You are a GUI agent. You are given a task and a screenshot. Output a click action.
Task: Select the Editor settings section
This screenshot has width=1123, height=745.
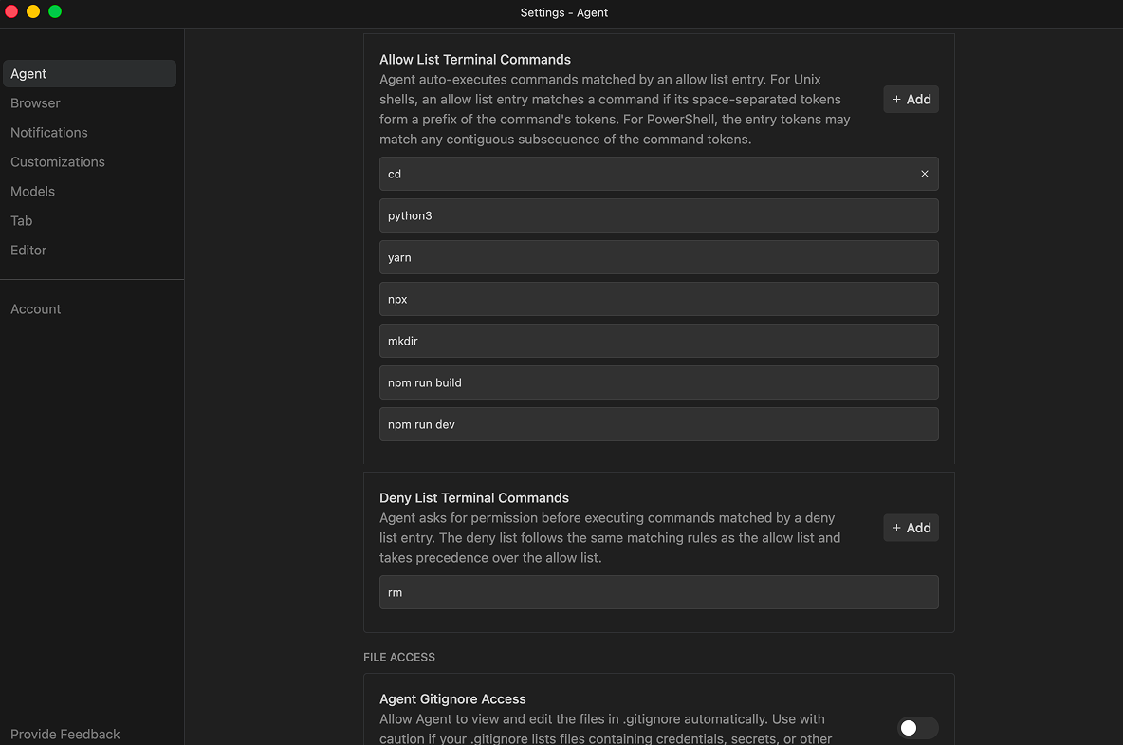28,251
